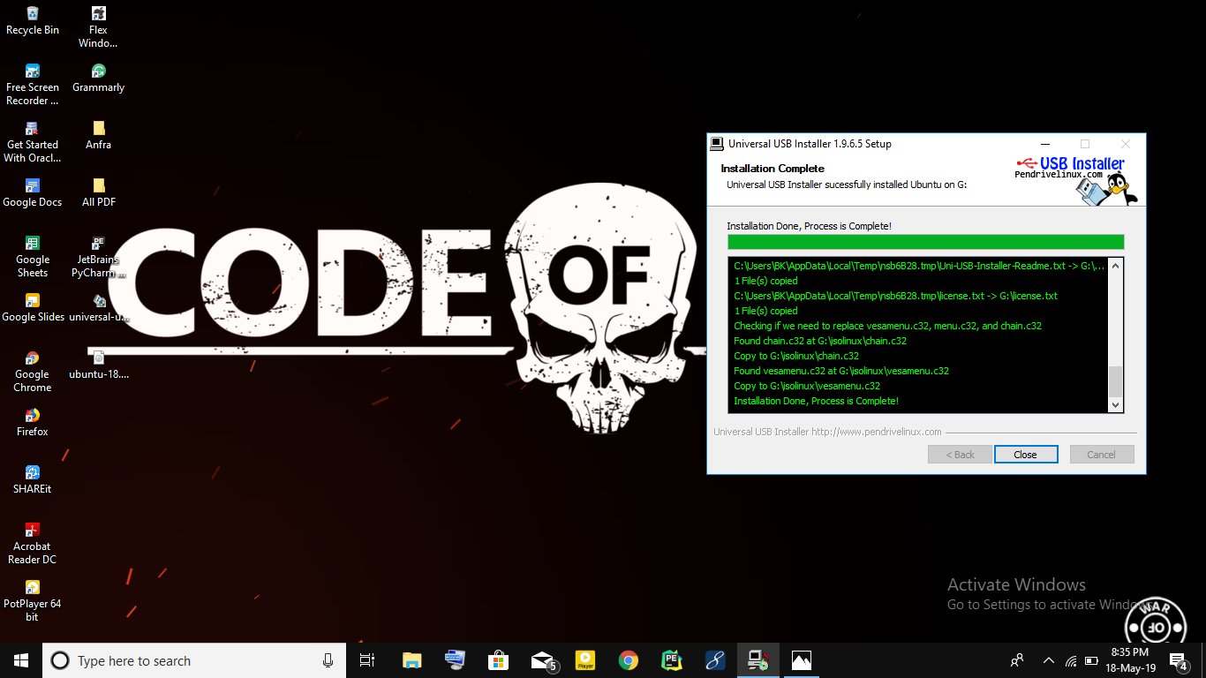Viewport: 1206px width, 678px height.
Task: Open Google Sheets desktop shortcut
Action: 33,256
